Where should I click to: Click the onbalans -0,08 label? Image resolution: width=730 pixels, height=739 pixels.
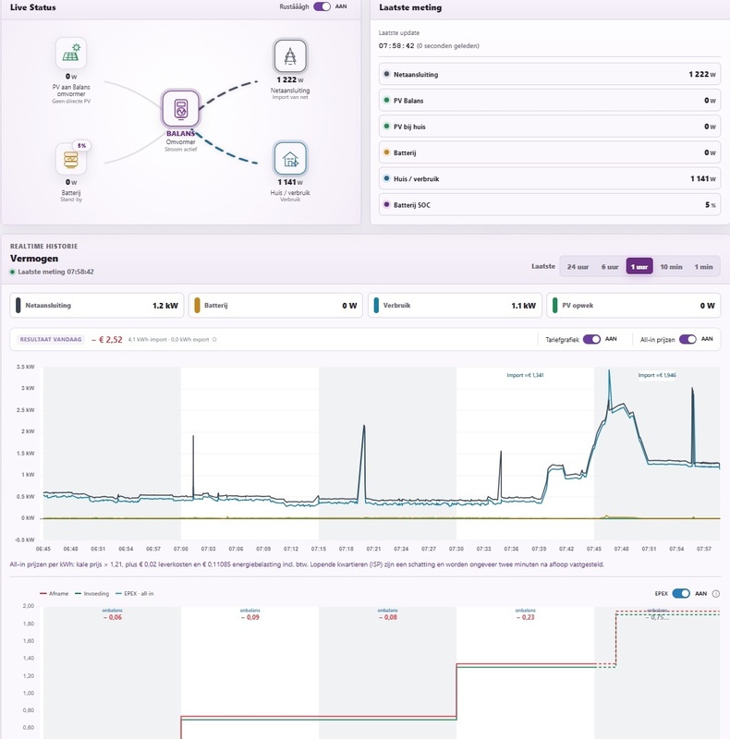(387, 614)
